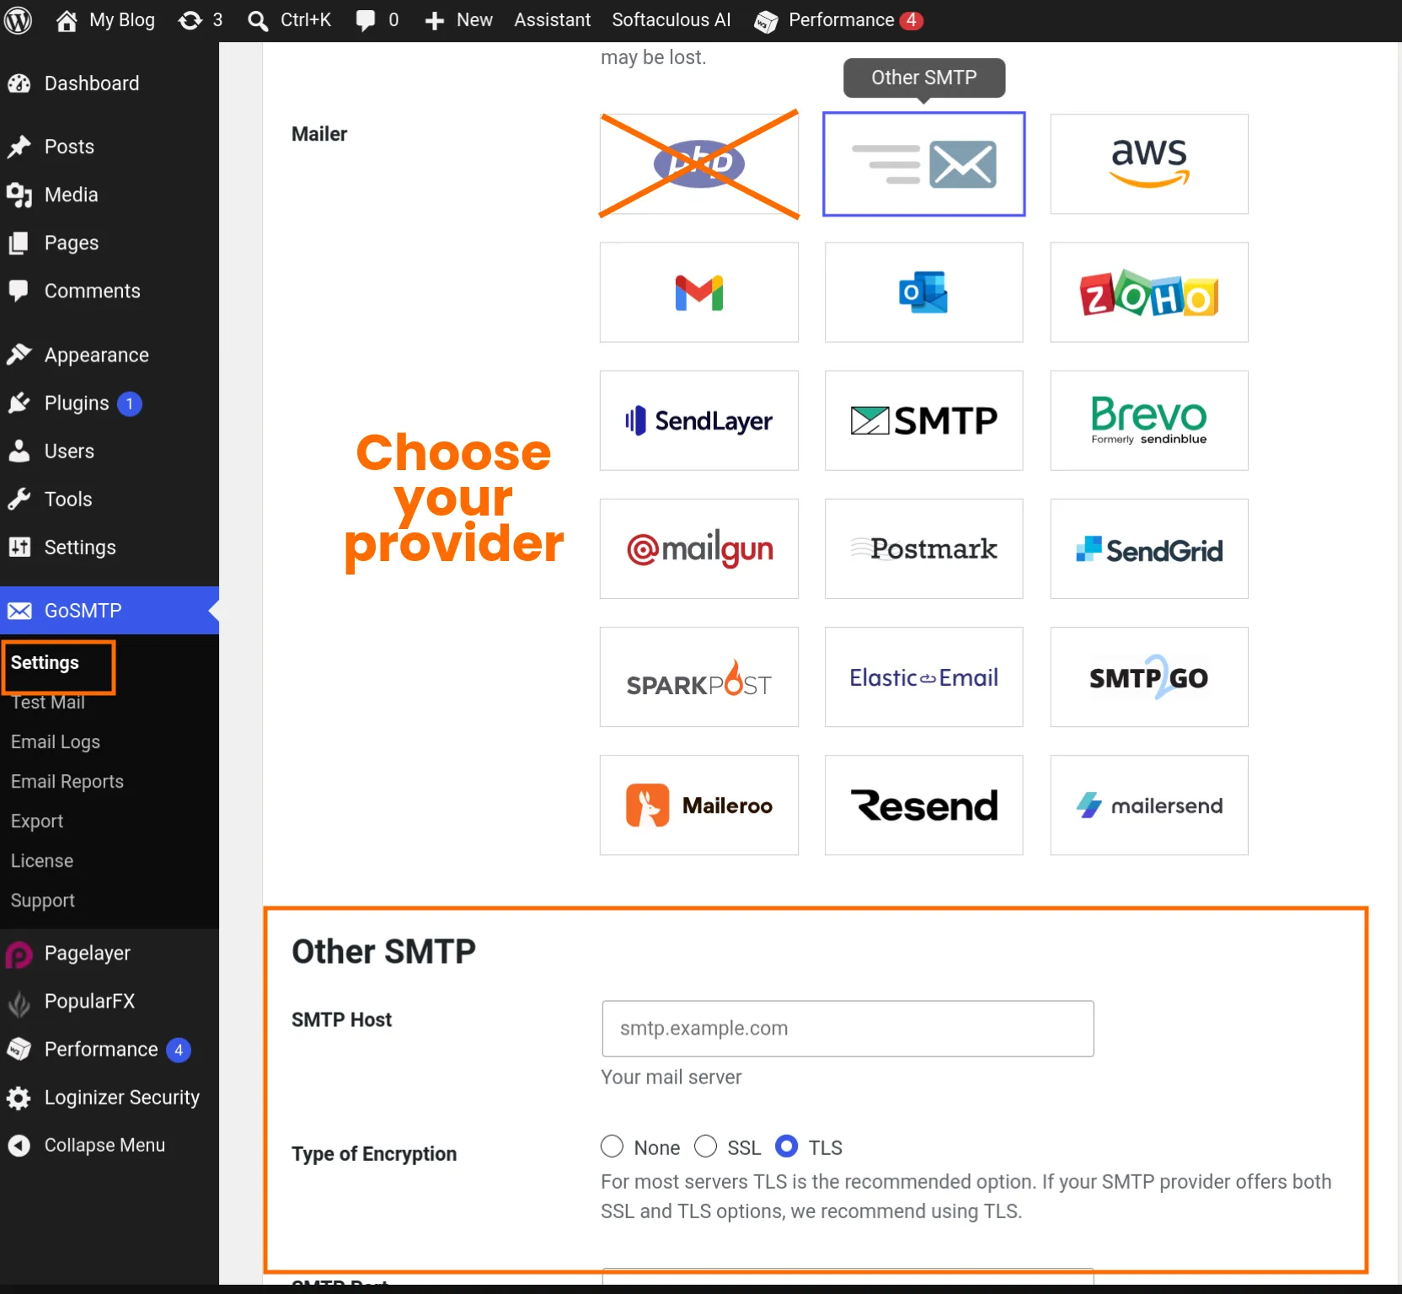Open the Users menu
This screenshot has height=1294, width=1402.
(x=110, y=452)
